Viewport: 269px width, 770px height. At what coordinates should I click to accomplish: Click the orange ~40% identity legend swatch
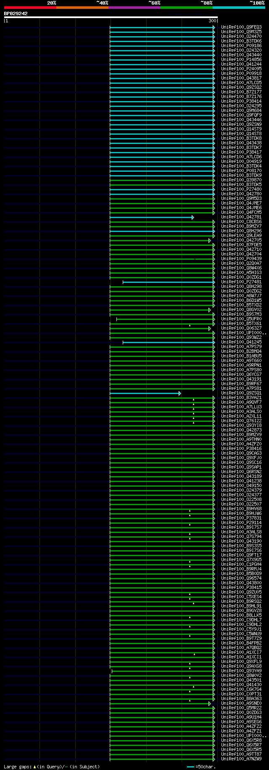82,8
